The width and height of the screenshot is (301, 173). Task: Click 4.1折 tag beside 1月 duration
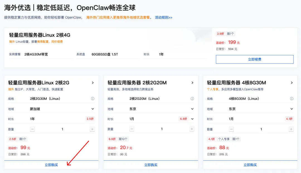tap(289, 119)
